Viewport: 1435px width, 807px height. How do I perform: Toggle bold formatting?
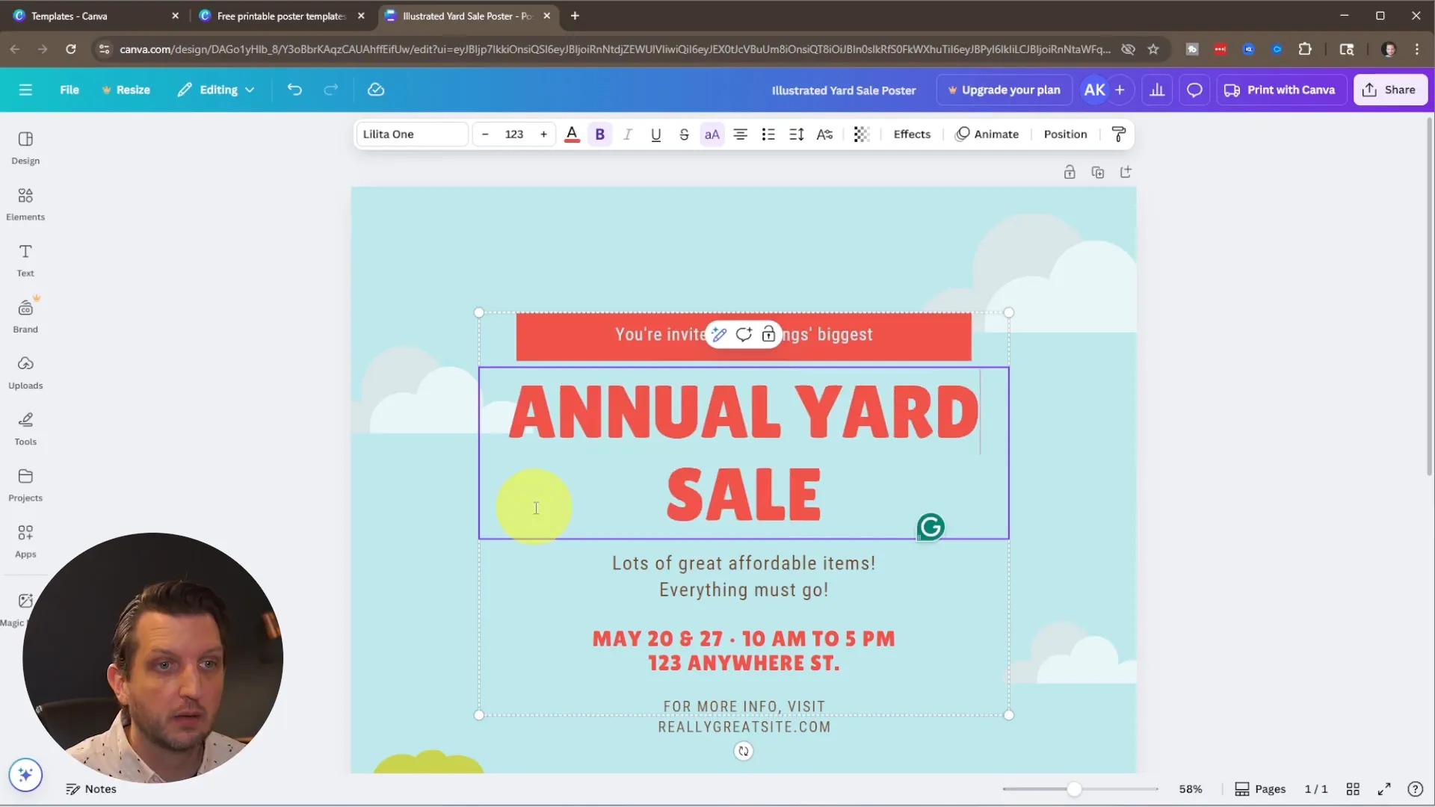(599, 134)
